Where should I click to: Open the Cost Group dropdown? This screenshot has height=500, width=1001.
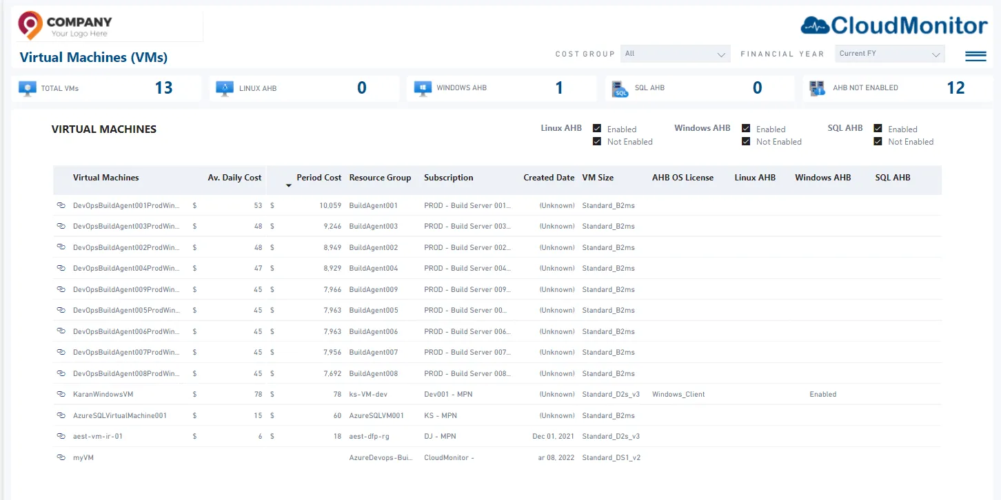[675, 54]
